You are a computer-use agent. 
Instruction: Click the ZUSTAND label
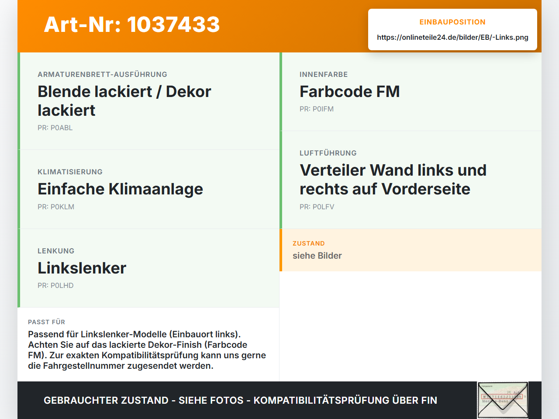309,243
